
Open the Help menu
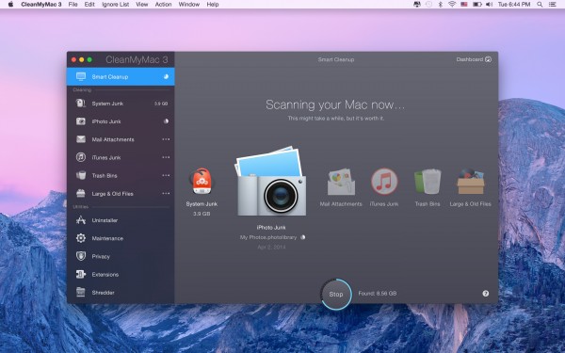(x=213, y=5)
